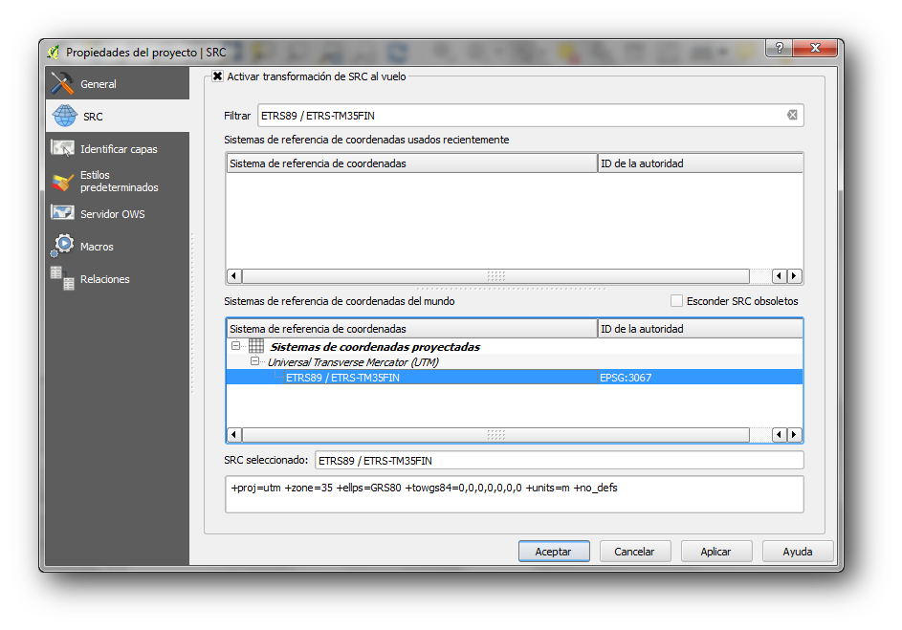Clear the Filtrar text field
The height and width of the screenshot is (630, 902).
[792, 115]
